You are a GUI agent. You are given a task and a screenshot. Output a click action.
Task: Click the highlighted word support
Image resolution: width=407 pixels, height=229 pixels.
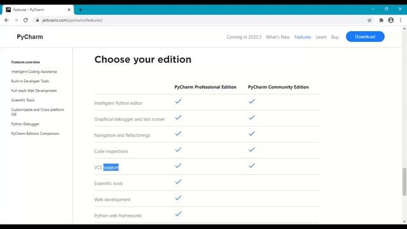pos(111,167)
